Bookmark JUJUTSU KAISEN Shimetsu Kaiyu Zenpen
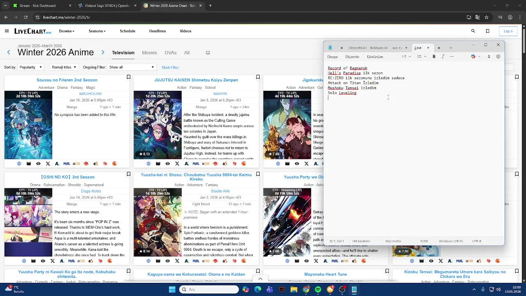 258,77
